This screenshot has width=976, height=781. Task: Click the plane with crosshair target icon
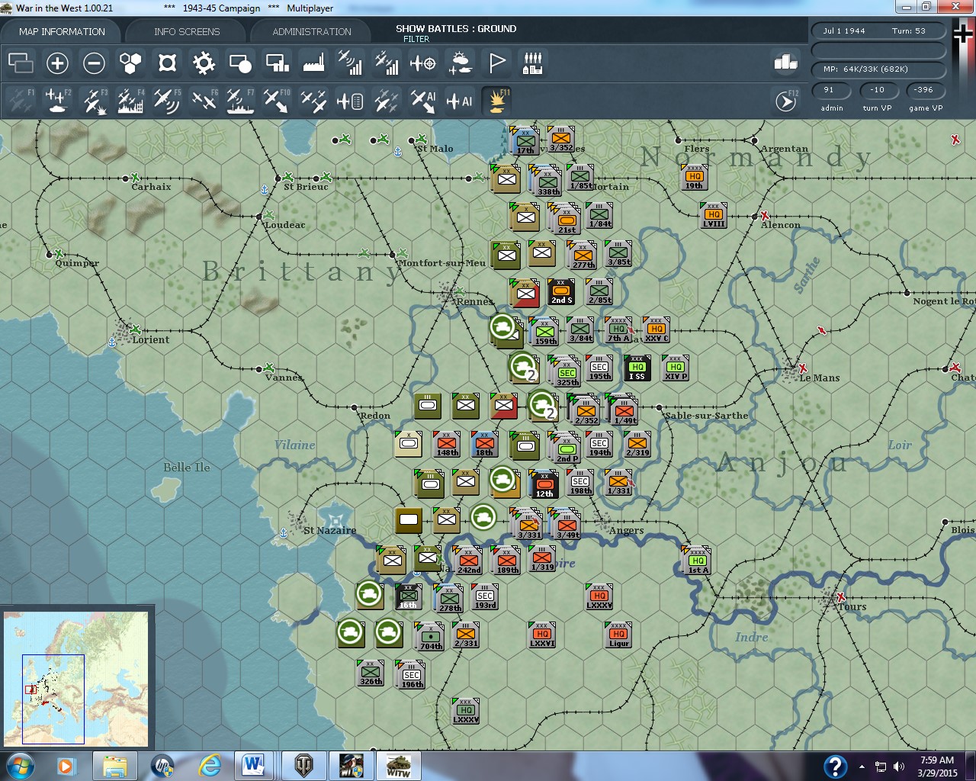423,63
